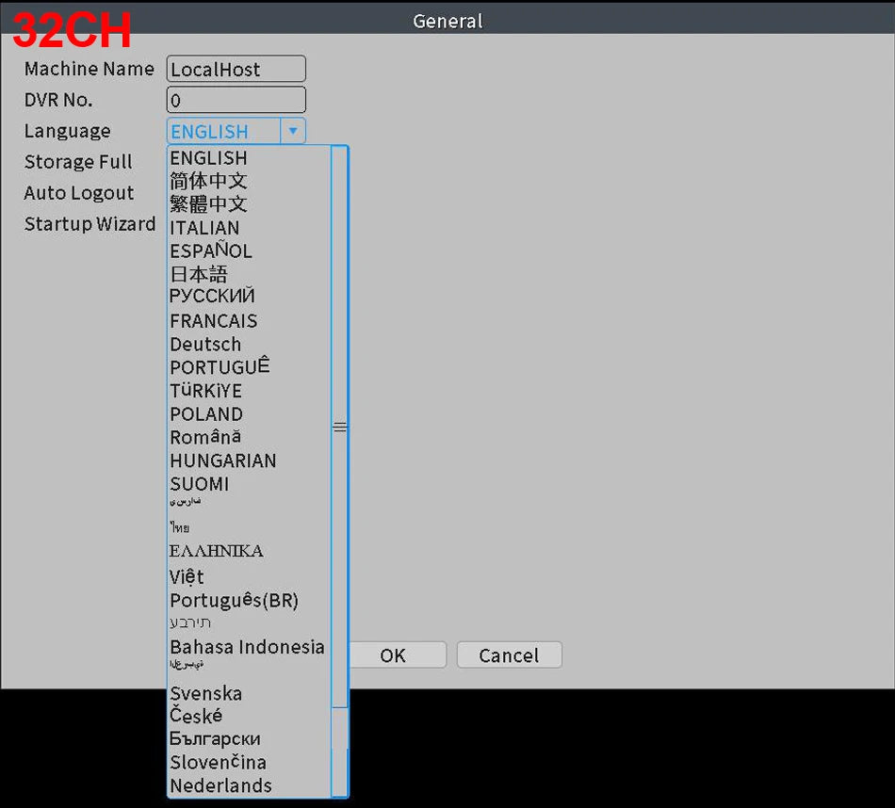Image resolution: width=895 pixels, height=808 pixels.
Task: Click the DVR No. input field
Action: pyautogui.click(x=236, y=100)
